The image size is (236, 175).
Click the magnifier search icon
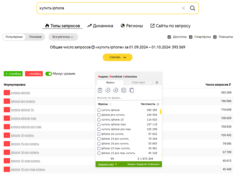[192, 8]
